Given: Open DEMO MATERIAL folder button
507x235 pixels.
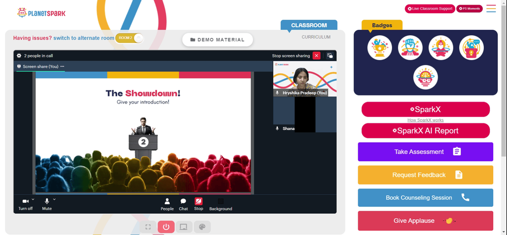Looking at the screenshot, I should point(218,39).
